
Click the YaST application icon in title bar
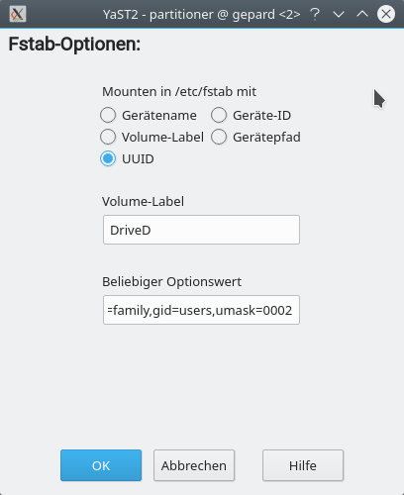(x=18, y=14)
